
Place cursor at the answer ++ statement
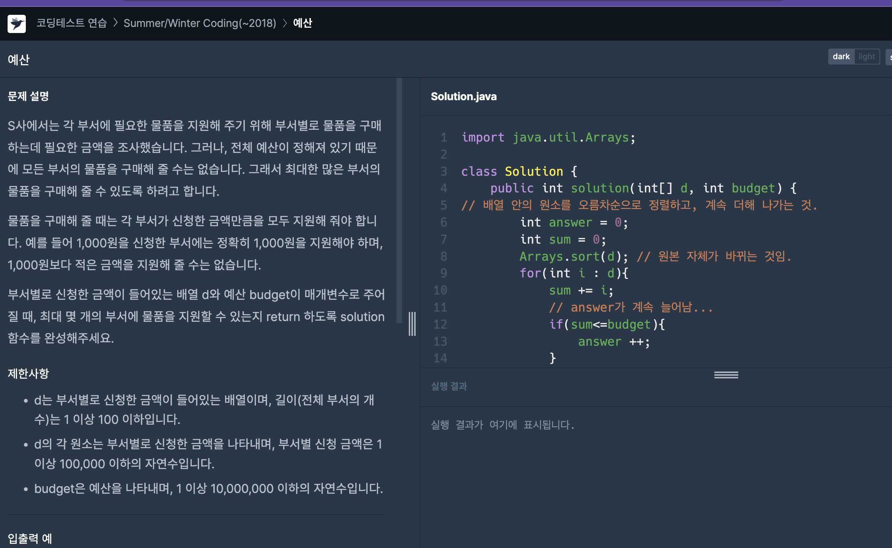coord(613,342)
